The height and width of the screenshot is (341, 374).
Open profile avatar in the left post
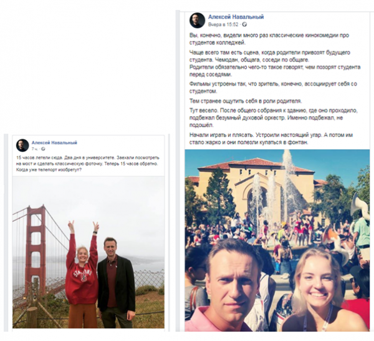tap(22, 146)
